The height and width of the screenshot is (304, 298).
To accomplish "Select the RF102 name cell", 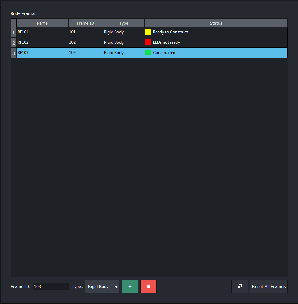I will click(x=42, y=42).
